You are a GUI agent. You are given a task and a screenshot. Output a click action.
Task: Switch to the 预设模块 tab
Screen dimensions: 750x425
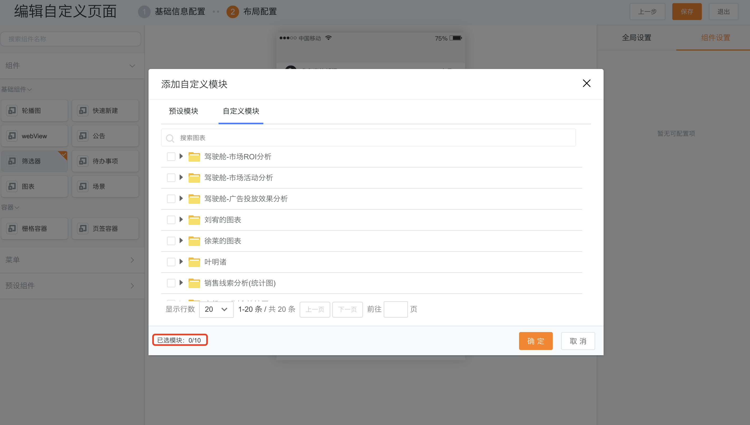184,111
